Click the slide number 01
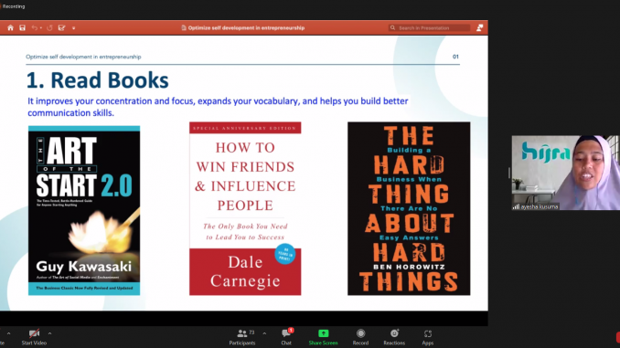Image resolution: width=620 pixels, height=348 pixels. click(x=455, y=57)
